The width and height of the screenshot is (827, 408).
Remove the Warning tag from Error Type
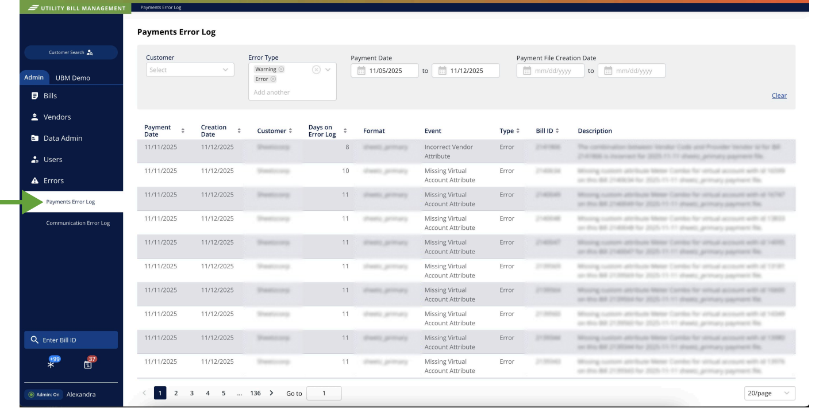(281, 70)
